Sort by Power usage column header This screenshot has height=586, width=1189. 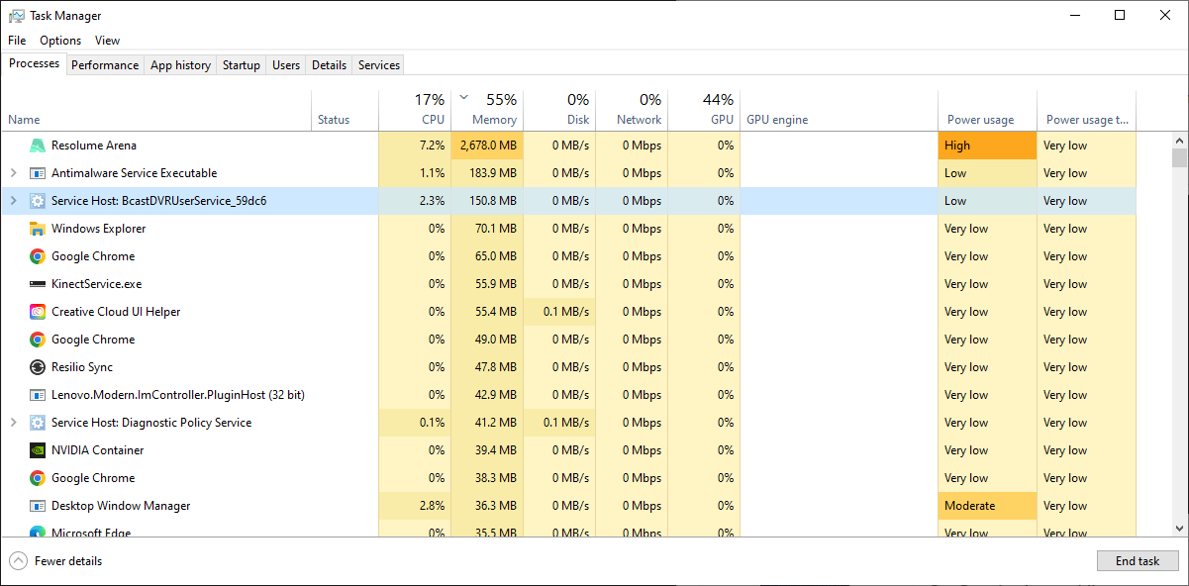[980, 119]
